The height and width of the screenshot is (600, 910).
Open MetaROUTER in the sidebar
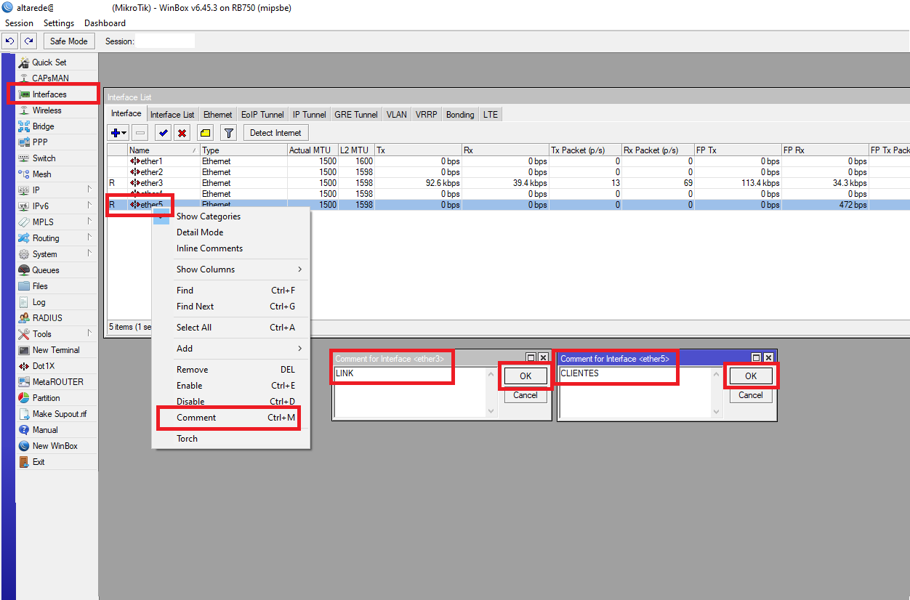coord(57,382)
